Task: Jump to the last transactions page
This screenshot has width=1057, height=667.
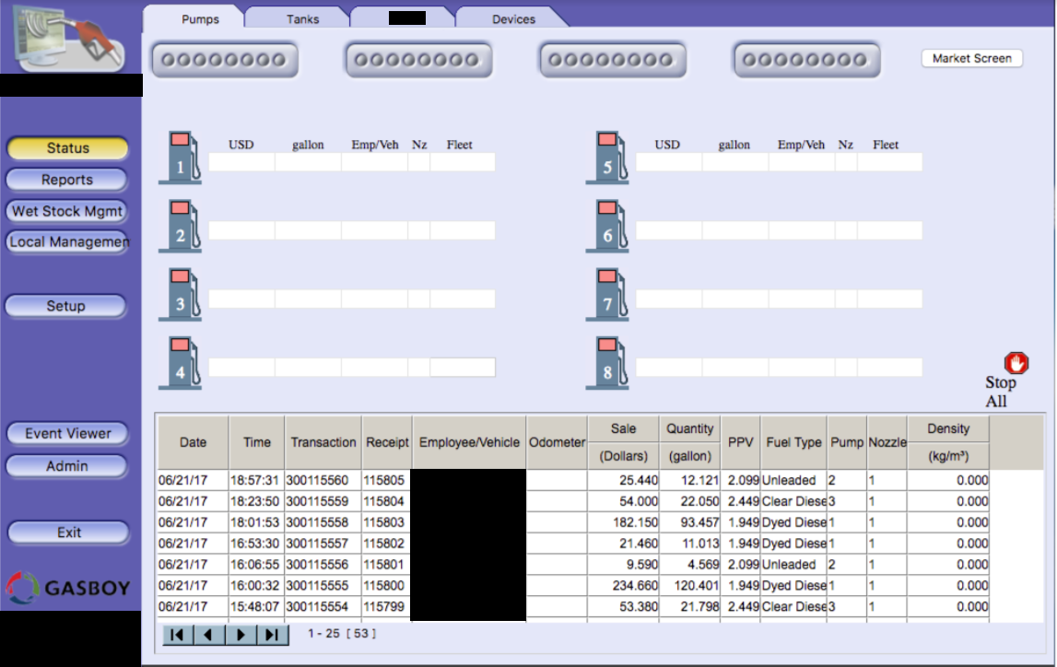Action: [x=272, y=635]
